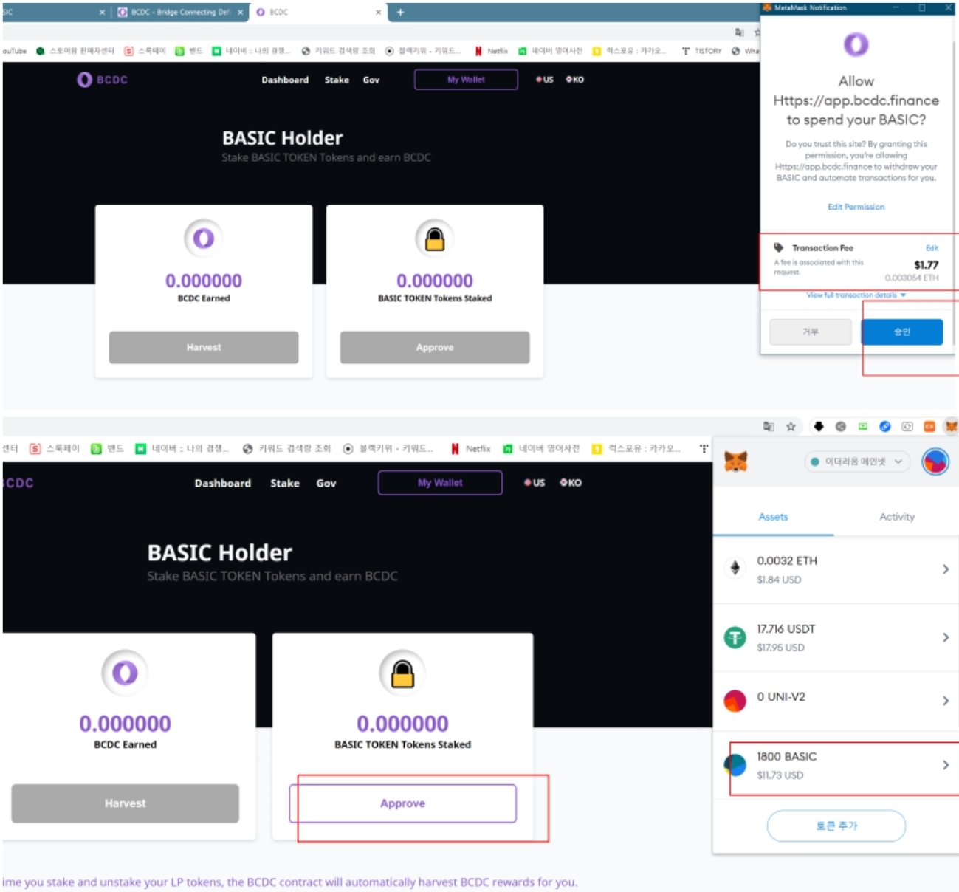Click the '0.0032 ETH' balance text

(787, 560)
